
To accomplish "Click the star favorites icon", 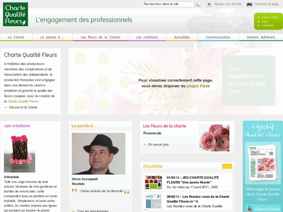I will 209,4.
